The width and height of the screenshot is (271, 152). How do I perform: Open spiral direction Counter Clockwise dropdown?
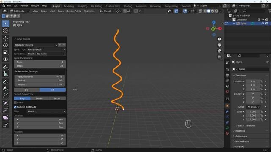pos(46,54)
